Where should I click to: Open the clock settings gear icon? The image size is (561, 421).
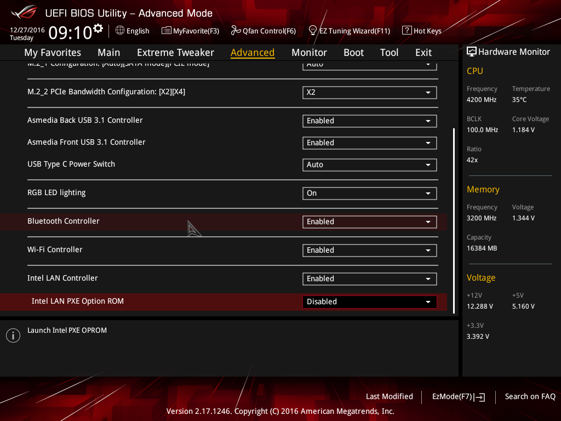click(98, 28)
